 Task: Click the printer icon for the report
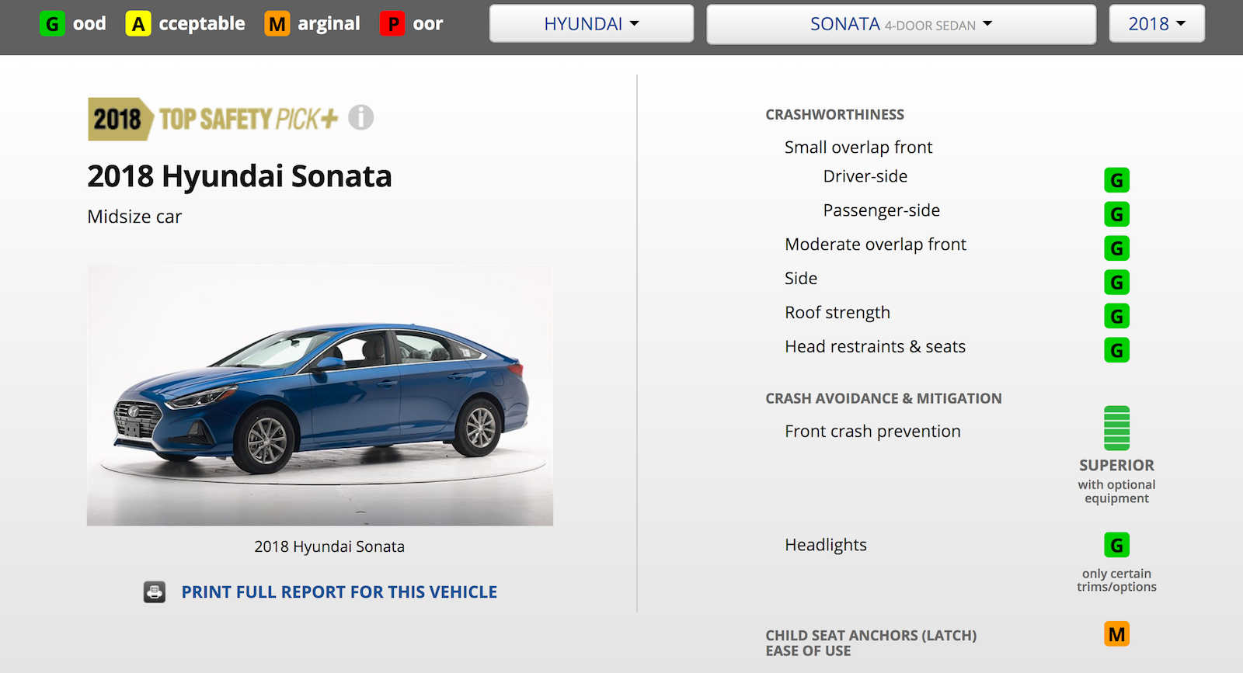point(155,592)
